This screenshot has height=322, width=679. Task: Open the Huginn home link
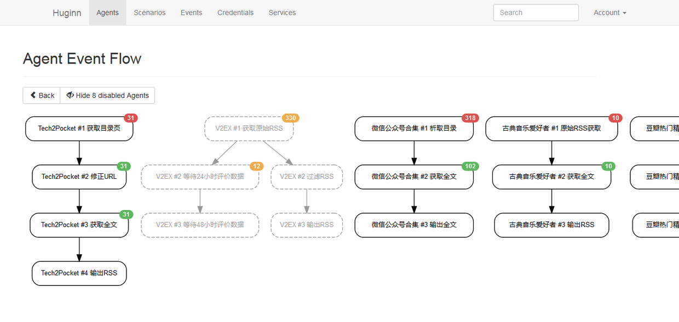pos(67,13)
